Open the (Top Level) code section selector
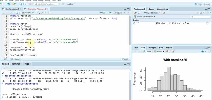Image resolution: width=212 pixels, height=100 pixels. tap(16, 59)
